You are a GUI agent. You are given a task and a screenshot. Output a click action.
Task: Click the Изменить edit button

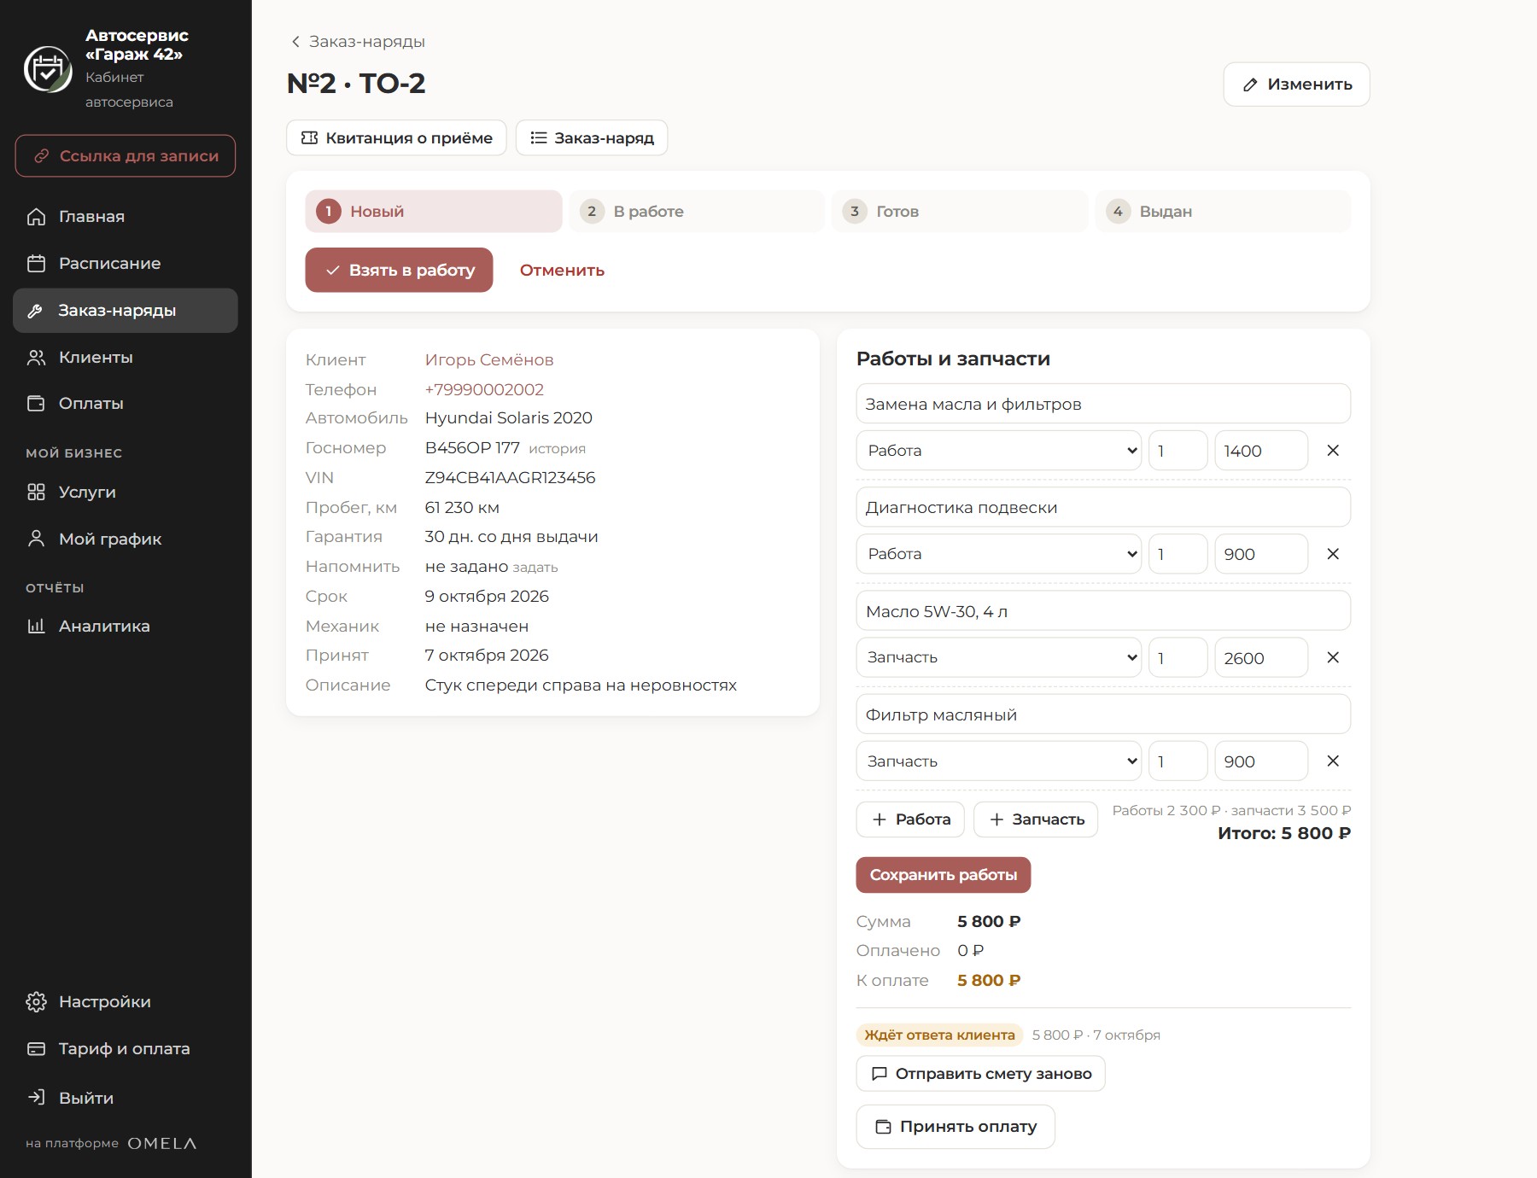(1296, 85)
